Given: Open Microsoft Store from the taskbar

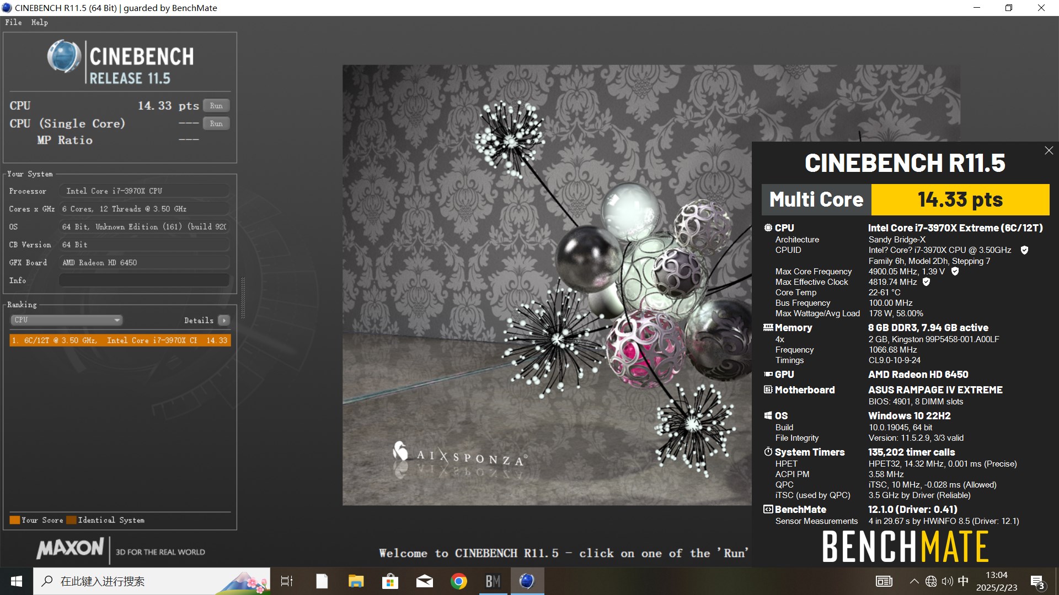Looking at the screenshot, I should point(391,581).
